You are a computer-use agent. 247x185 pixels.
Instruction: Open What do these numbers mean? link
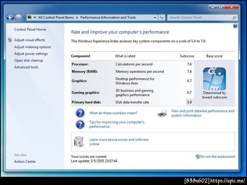point(113,113)
